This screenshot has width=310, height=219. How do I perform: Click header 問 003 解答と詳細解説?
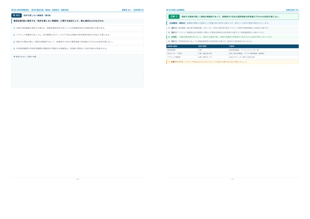(175, 10)
